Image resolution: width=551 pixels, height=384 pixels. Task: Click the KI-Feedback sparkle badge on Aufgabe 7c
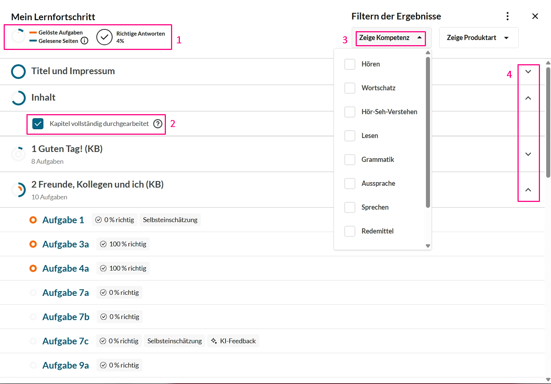tap(233, 341)
